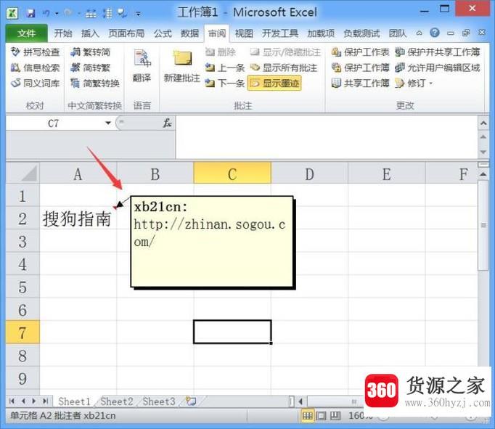Click 允许用户编辑区域 button
This screenshot has width=495, height=429.
pos(438,68)
